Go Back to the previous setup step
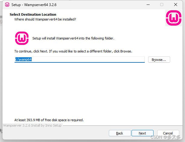185x142 pixels. (120, 133)
